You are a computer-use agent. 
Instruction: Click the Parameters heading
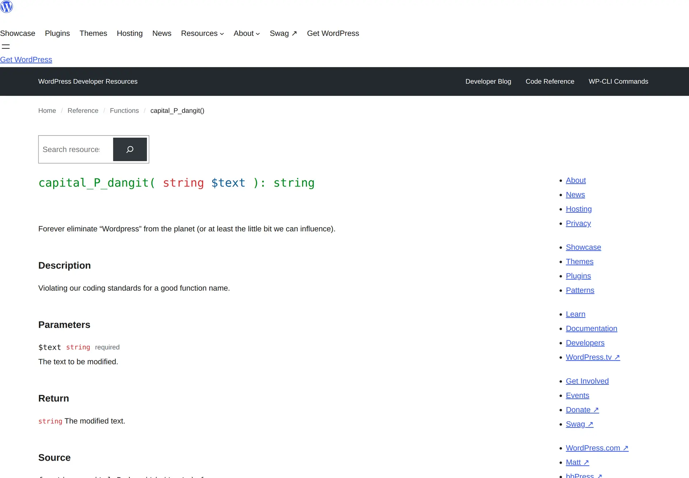(x=64, y=325)
